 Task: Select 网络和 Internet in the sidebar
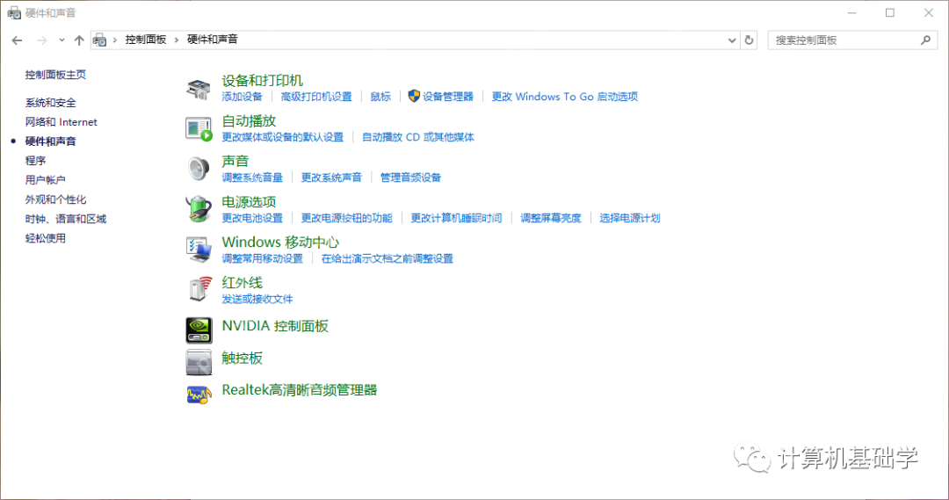tap(62, 122)
